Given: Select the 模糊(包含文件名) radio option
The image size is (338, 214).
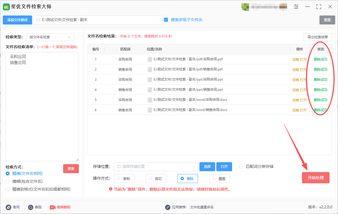Looking at the screenshot, I should 8,181.
